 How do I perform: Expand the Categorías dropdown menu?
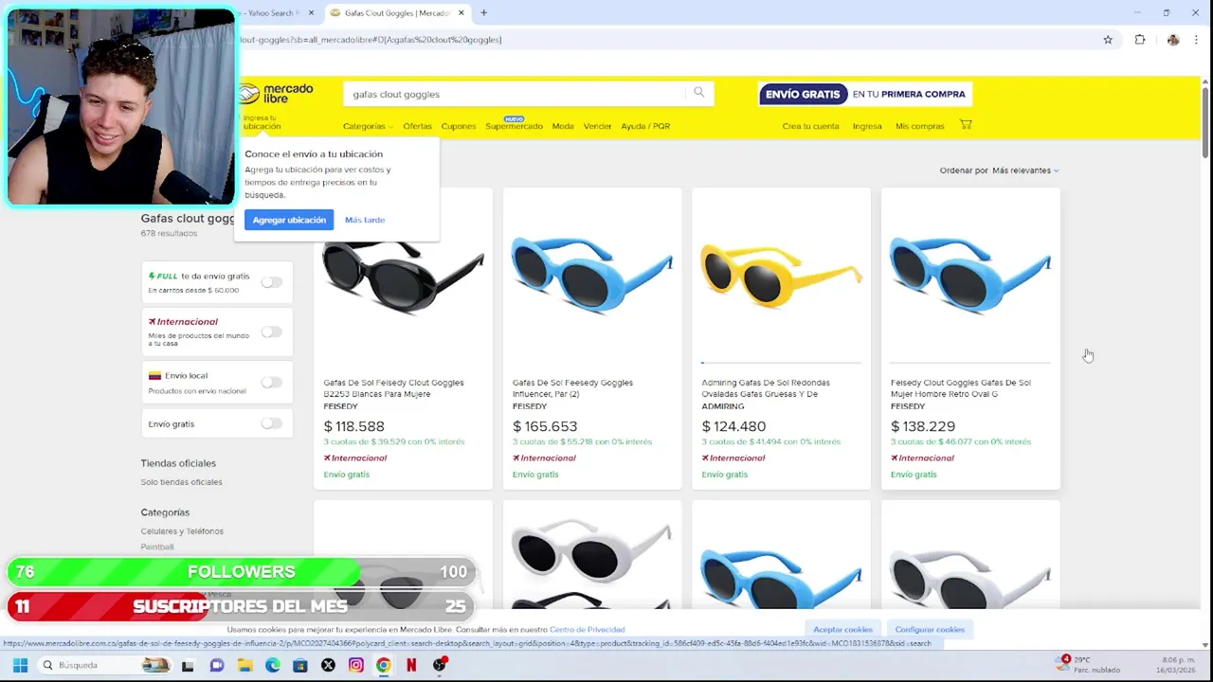click(x=367, y=126)
